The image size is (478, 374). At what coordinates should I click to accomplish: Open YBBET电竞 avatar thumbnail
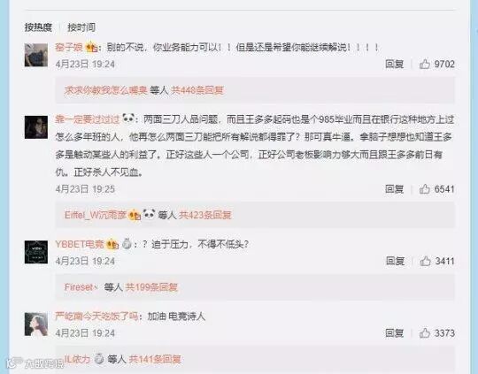coord(36,252)
